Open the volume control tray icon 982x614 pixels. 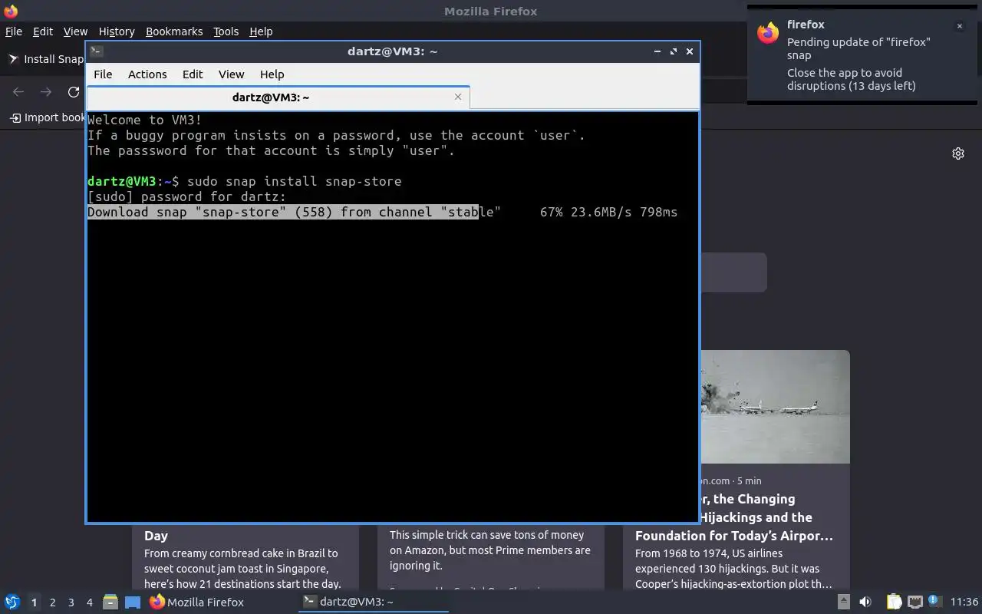click(x=865, y=602)
